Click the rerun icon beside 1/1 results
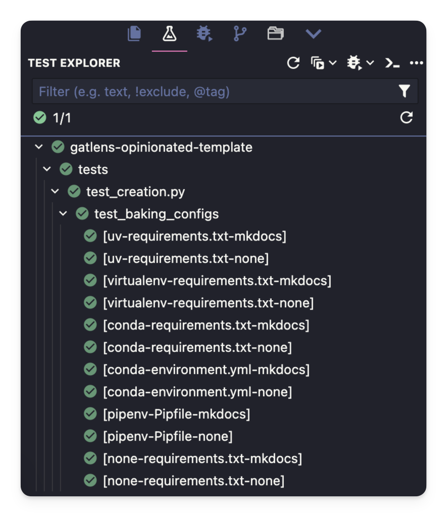Image resolution: width=447 pixels, height=517 pixels. tap(407, 117)
